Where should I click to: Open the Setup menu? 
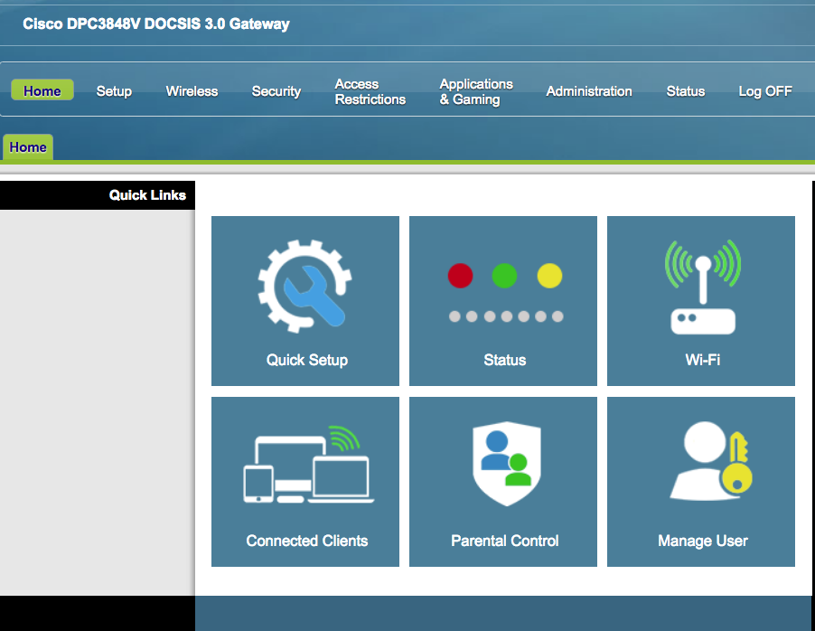[114, 91]
